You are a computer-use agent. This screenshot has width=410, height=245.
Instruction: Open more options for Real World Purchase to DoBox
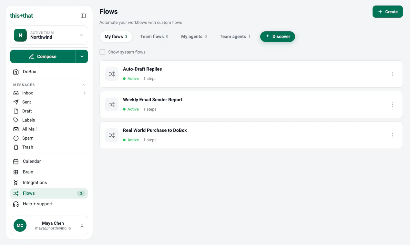coord(392,135)
